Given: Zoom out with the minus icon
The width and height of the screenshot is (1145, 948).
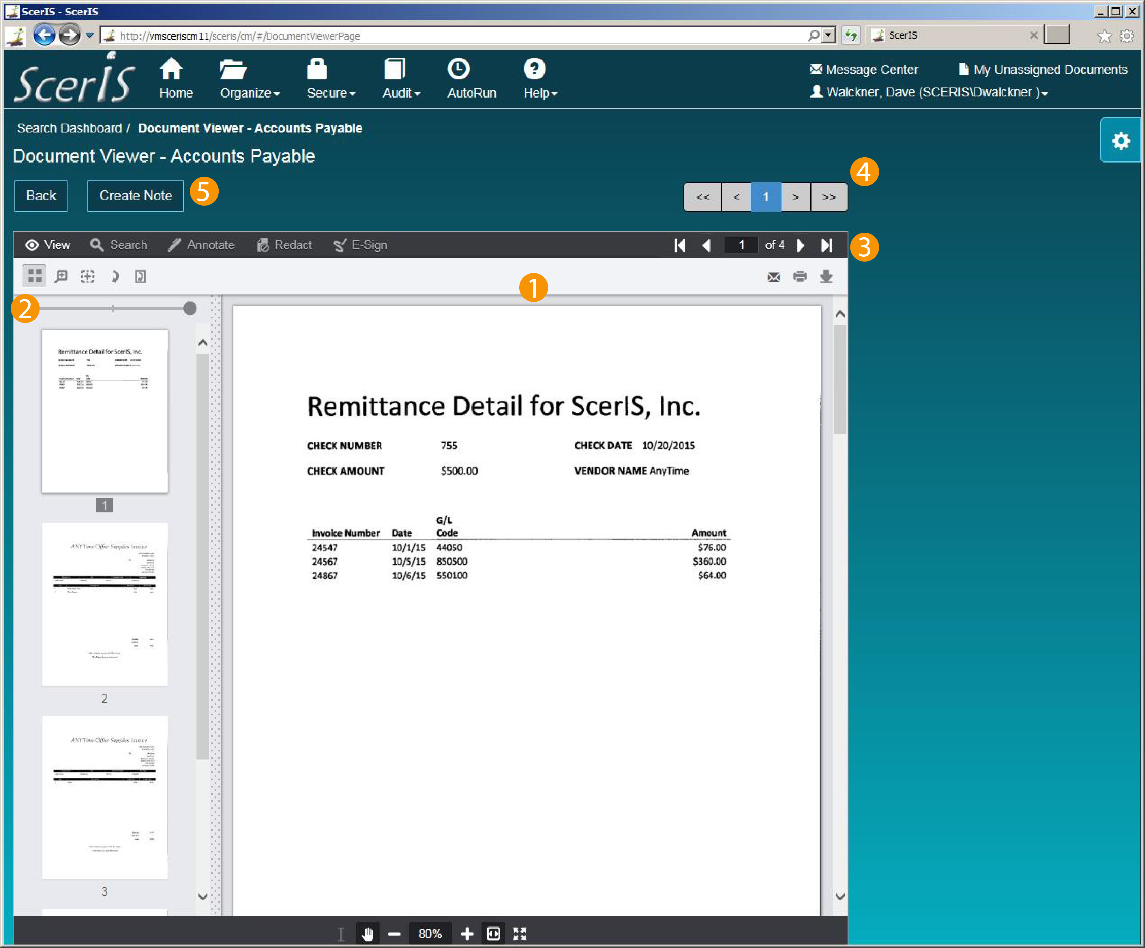Looking at the screenshot, I should (394, 934).
